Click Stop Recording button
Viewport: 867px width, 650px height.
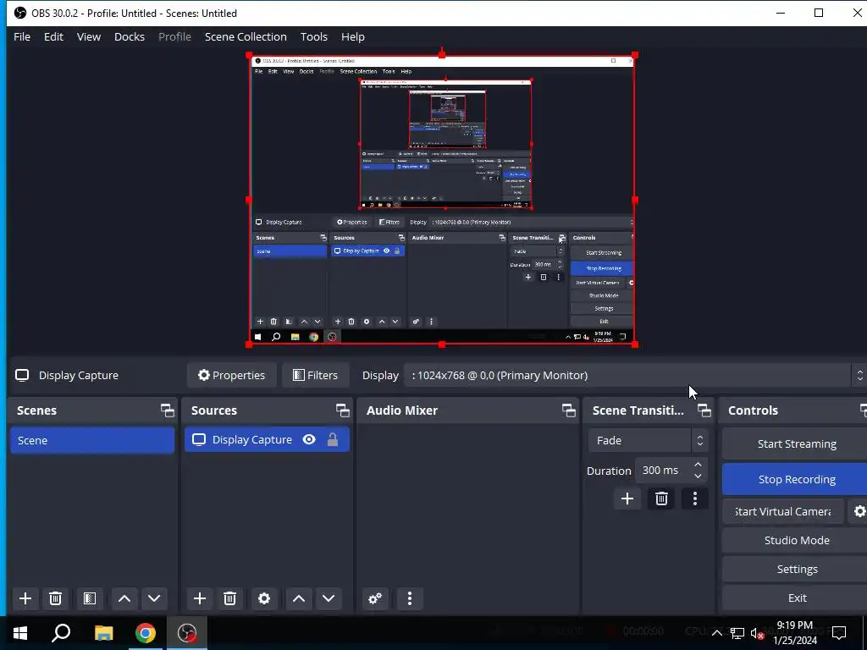(796, 479)
